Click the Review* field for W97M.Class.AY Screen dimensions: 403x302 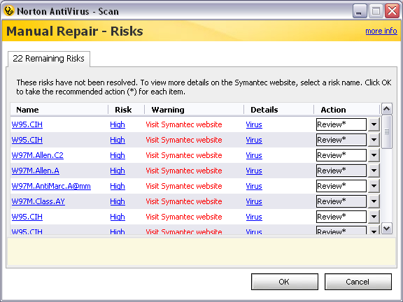pyautogui.click(x=341, y=201)
